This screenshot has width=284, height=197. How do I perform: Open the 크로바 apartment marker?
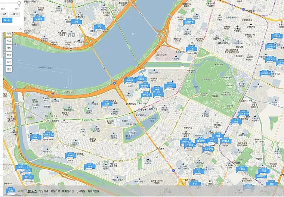point(158,95)
